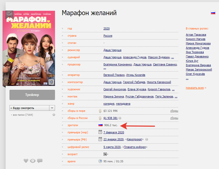The height and width of the screenshot is (169, 219).
Task: Open actress Яна Троянова link
Action: pos(195,52)
